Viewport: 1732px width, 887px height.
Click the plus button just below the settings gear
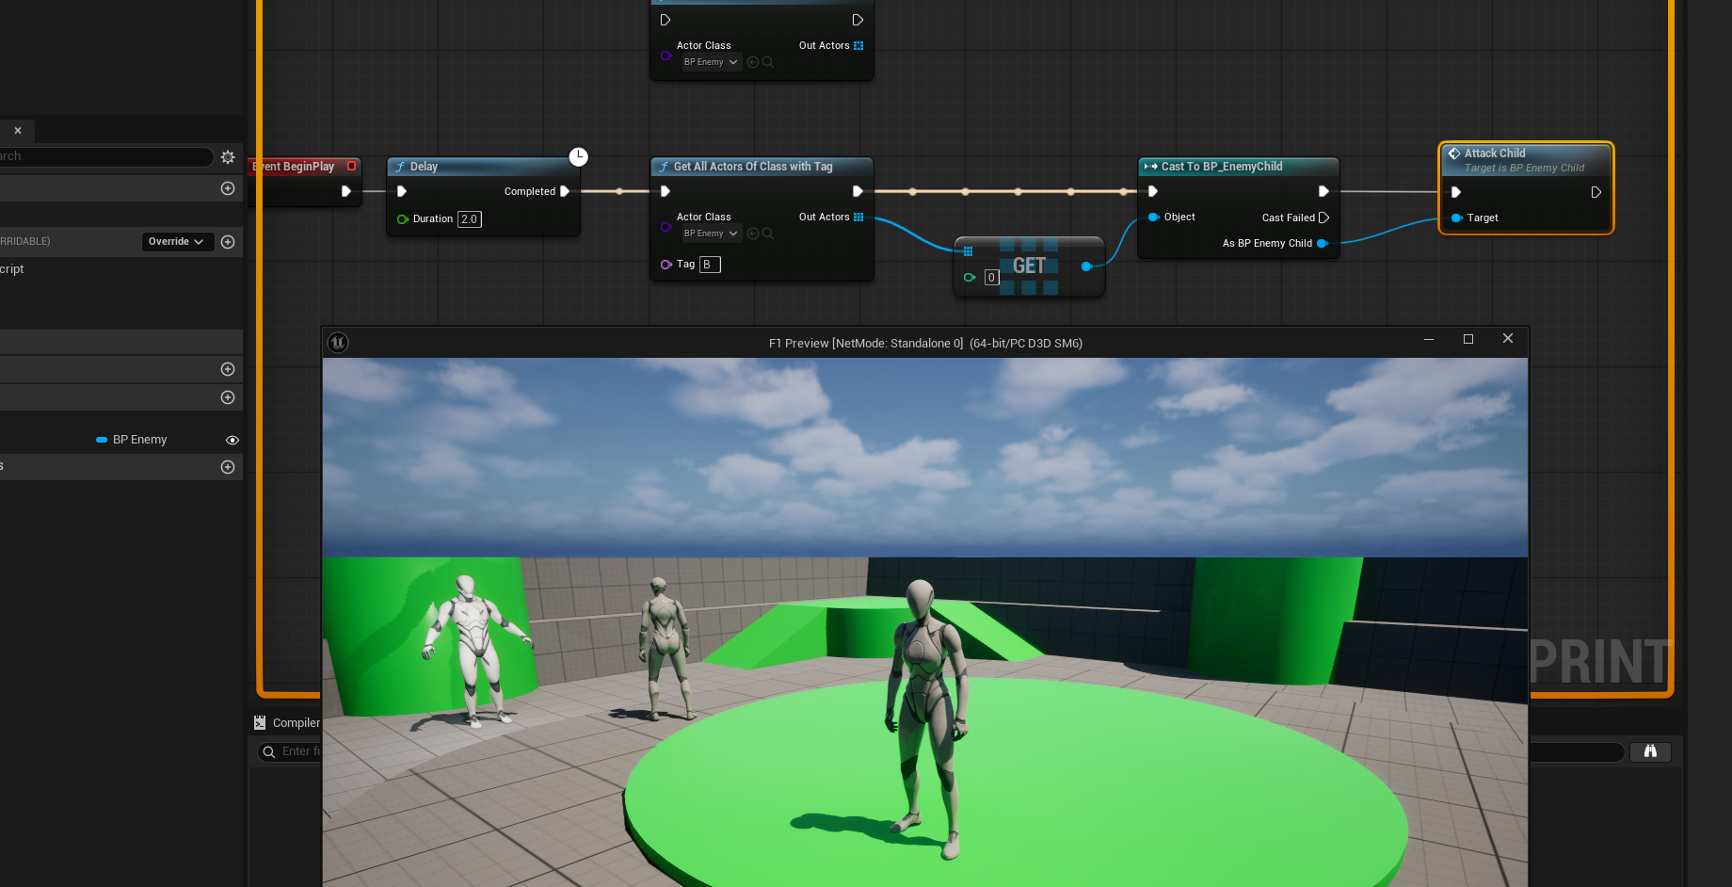click(x=228, y=188)
